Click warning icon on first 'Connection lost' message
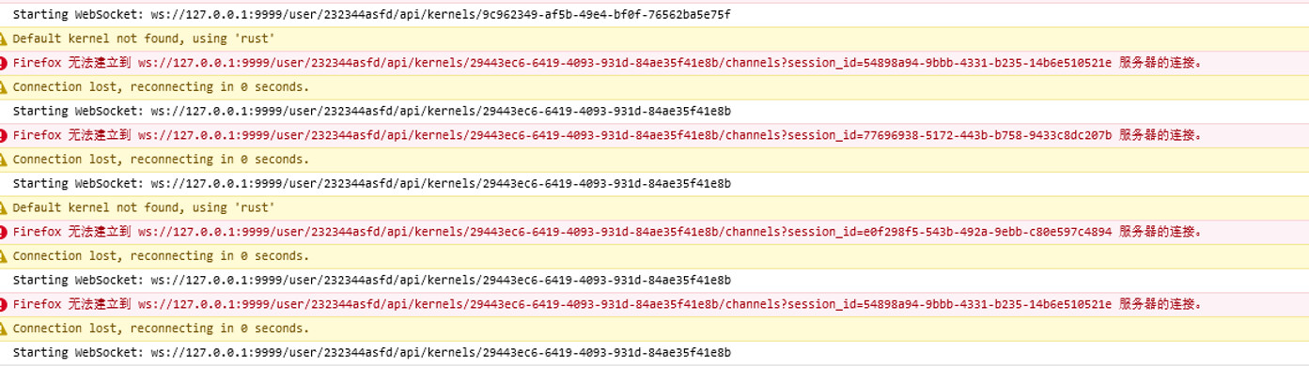 click(x=4, y=87)
